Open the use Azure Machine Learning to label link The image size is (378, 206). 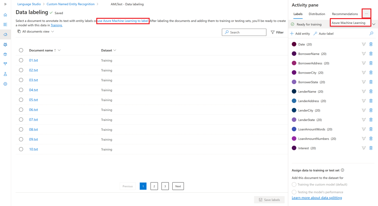123,21
